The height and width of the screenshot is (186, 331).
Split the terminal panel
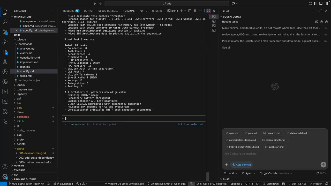[x=190, y=11]
